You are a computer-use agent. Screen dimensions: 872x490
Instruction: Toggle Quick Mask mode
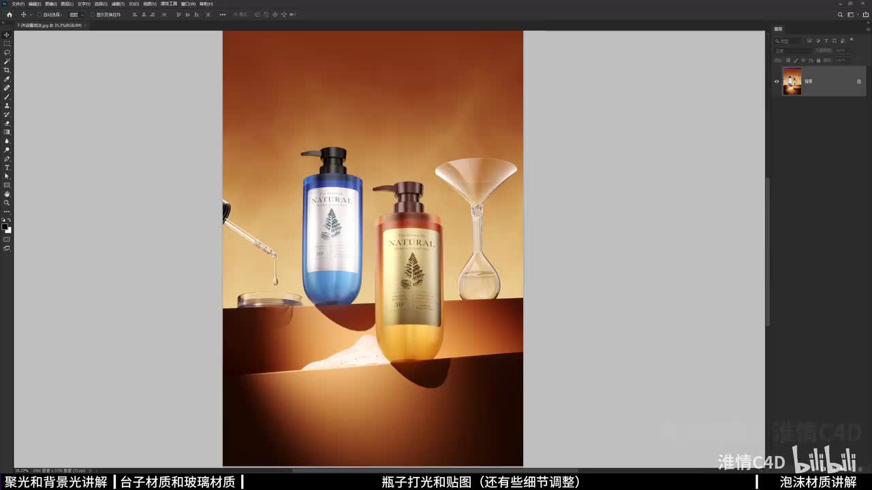(7, 240)
